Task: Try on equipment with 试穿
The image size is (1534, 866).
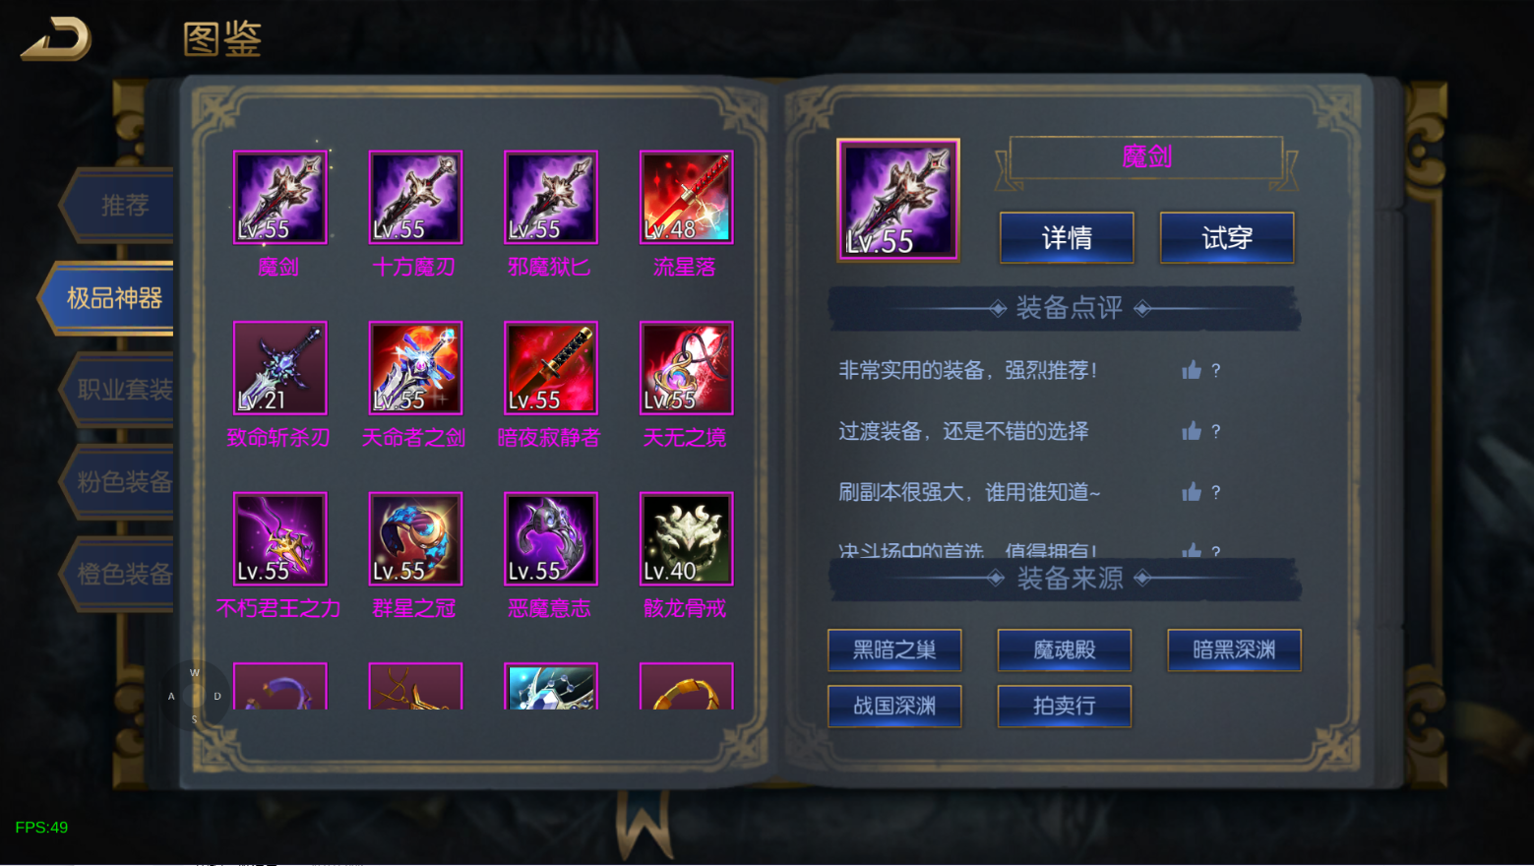Action: (1227, 238)
